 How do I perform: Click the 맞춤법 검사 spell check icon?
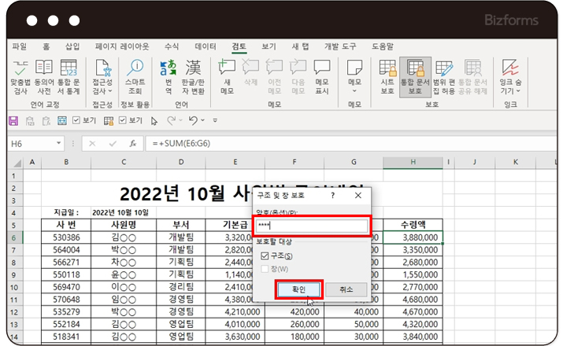click(x=20, y=72)
